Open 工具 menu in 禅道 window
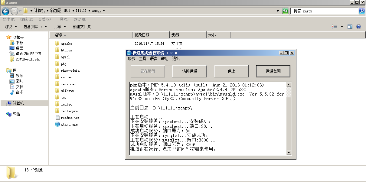Screen dimensions: 366x182 tap(143, 59)
